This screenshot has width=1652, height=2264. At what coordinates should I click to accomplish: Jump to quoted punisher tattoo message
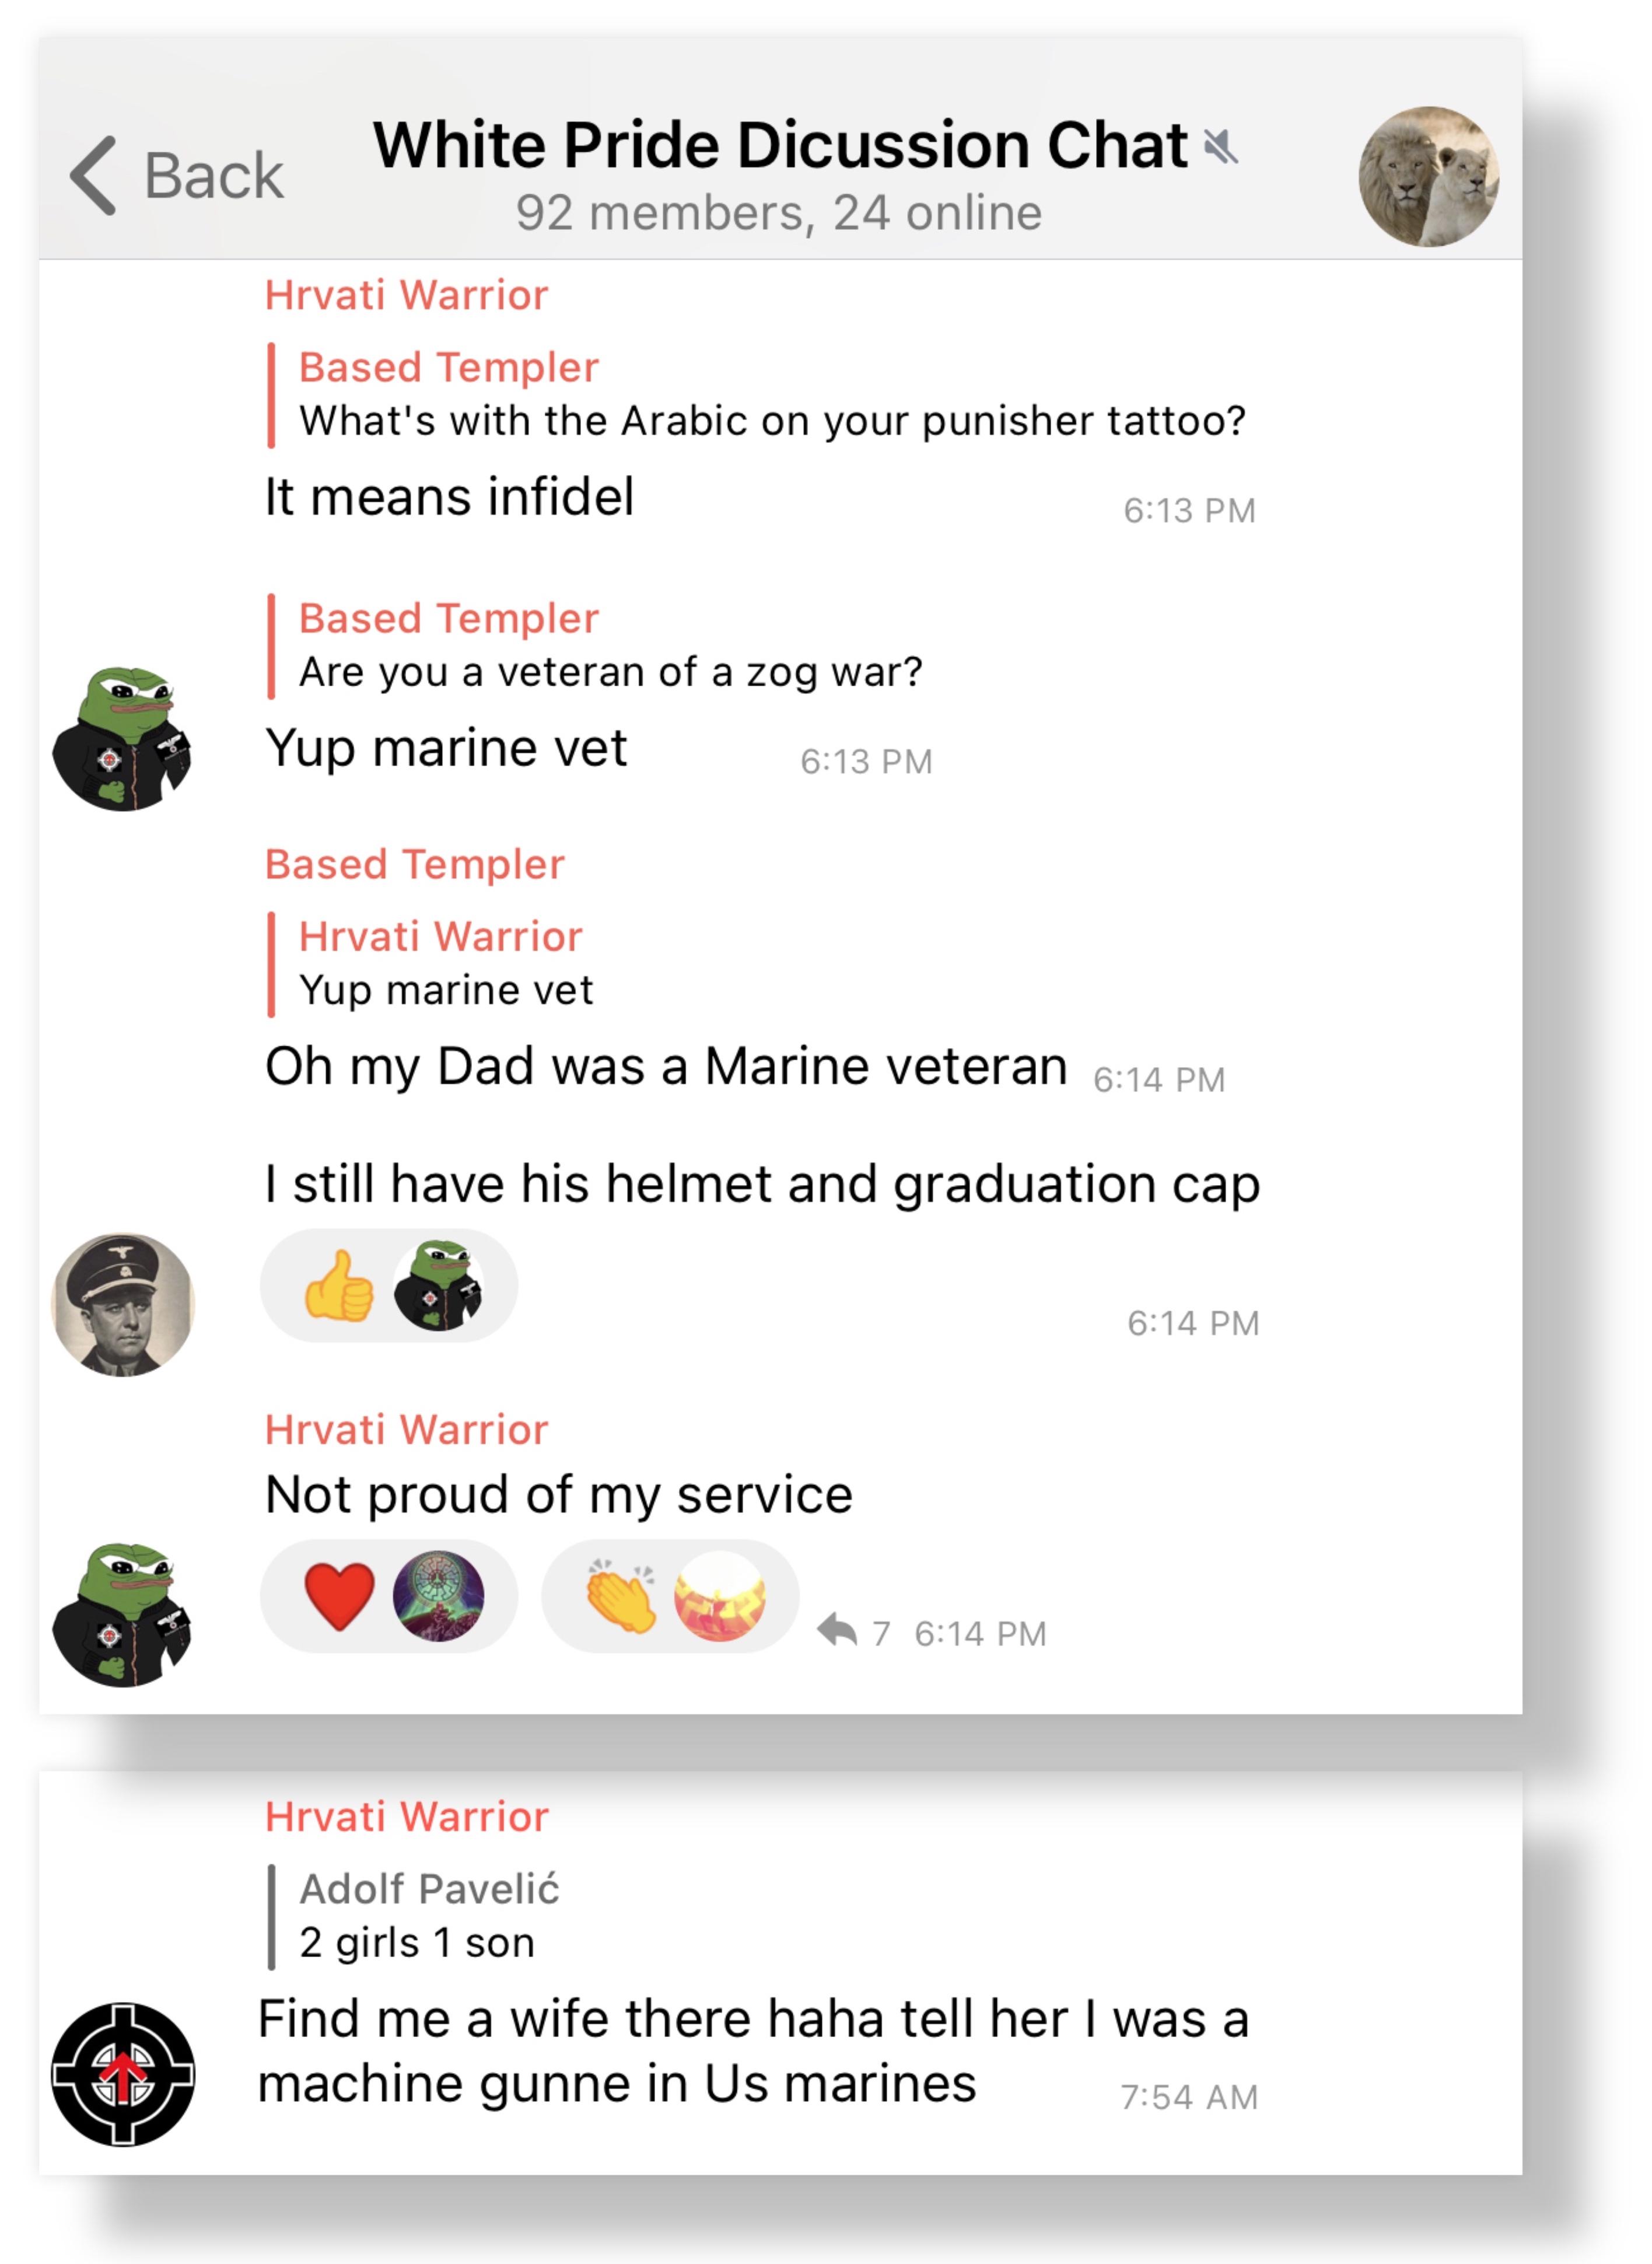[x=758, y=395]
